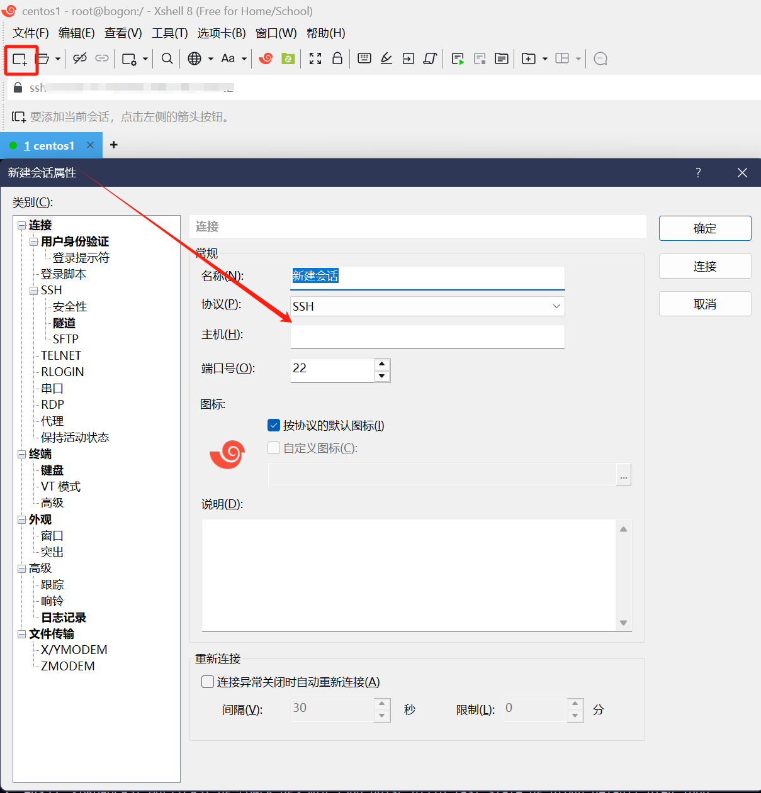Click the New Tab plus-folder toolbar icon
This screenshot has height=793, width=761.
tap(529, 58)
